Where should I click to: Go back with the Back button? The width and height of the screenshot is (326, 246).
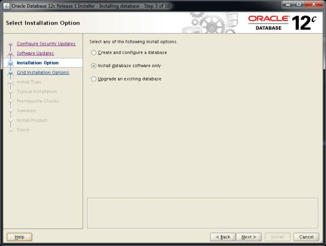pos(222,237)
